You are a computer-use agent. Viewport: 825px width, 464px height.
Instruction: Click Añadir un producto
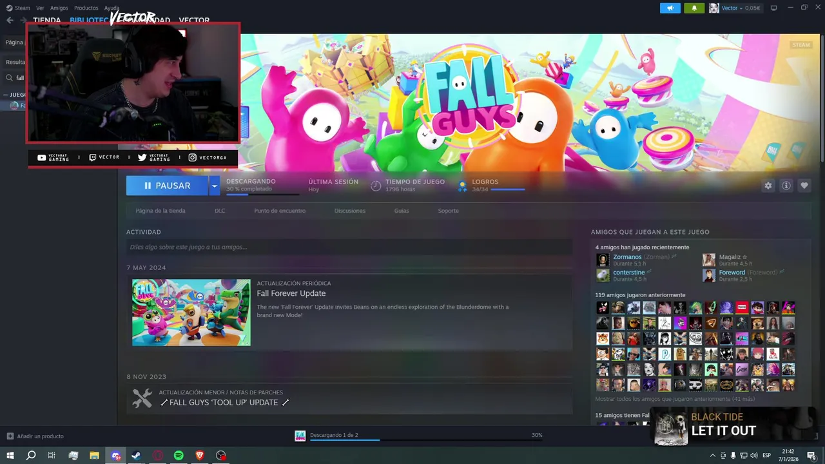[x=35, y=436]
